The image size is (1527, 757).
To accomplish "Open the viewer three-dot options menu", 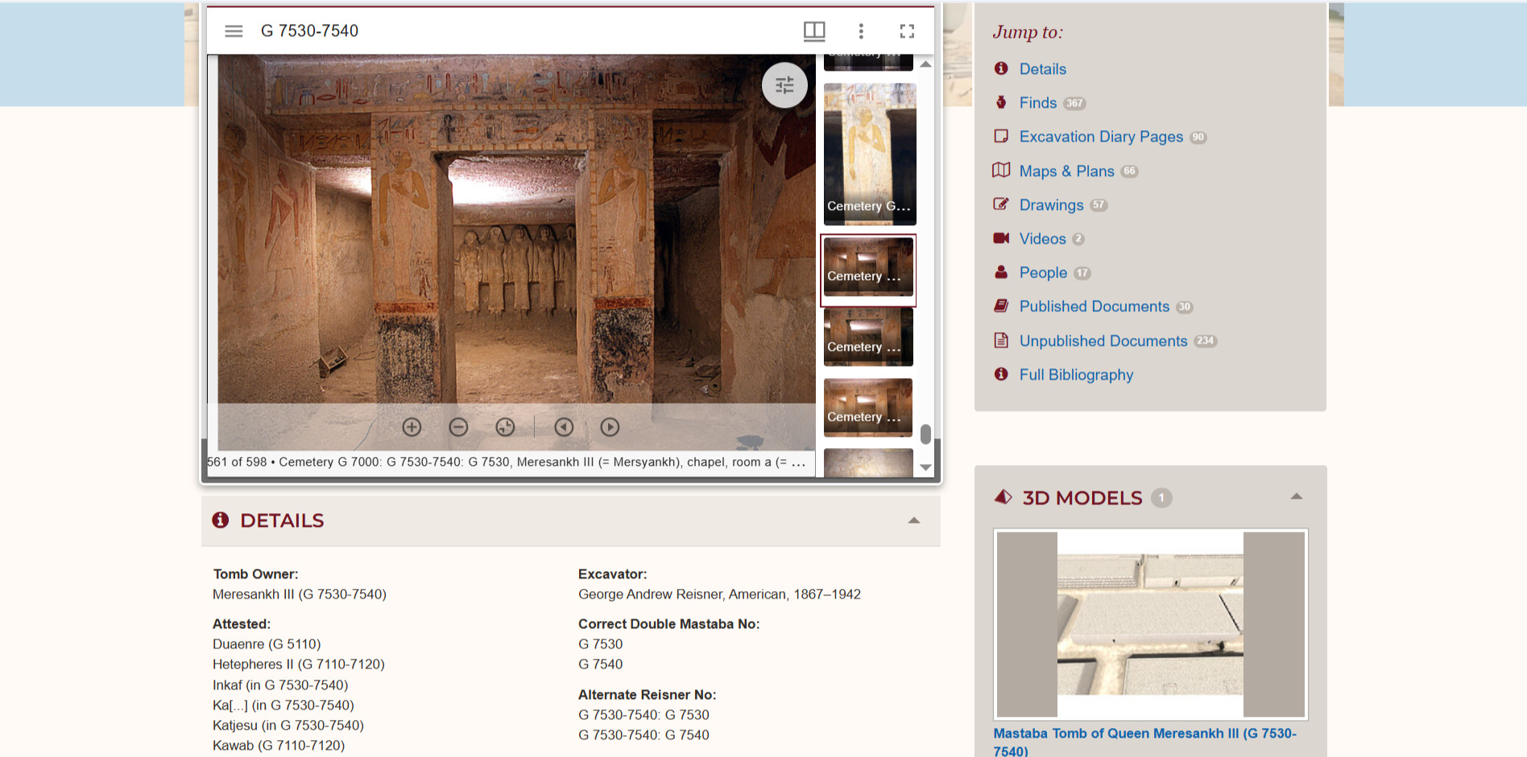I will point(861,31).
